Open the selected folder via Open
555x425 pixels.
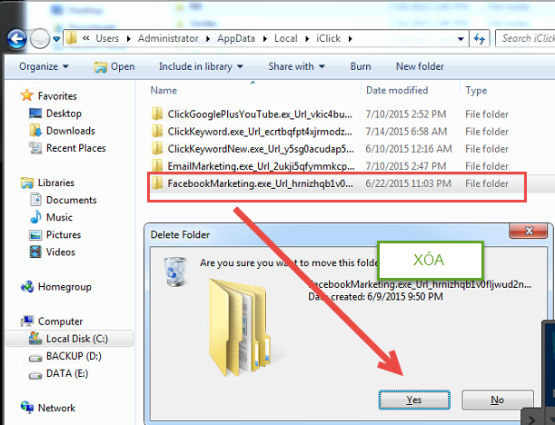[114, 66]
